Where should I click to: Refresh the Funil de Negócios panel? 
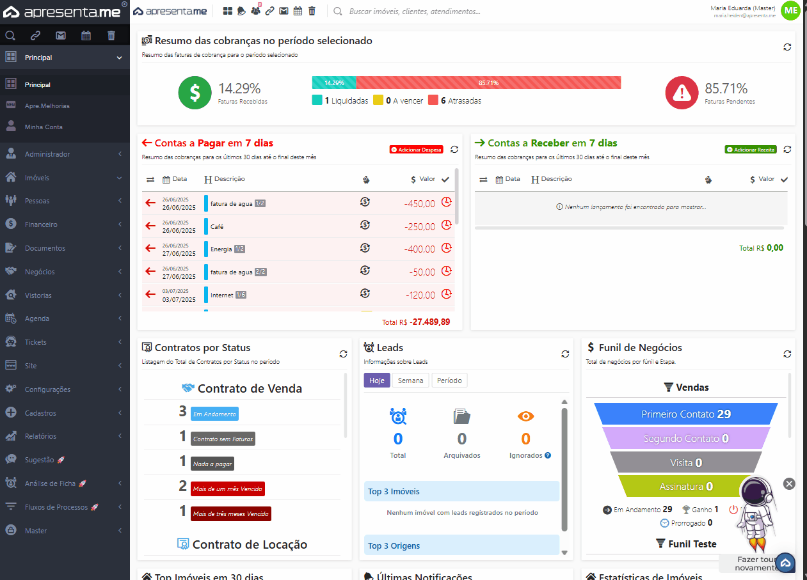(x=787, y=354)
